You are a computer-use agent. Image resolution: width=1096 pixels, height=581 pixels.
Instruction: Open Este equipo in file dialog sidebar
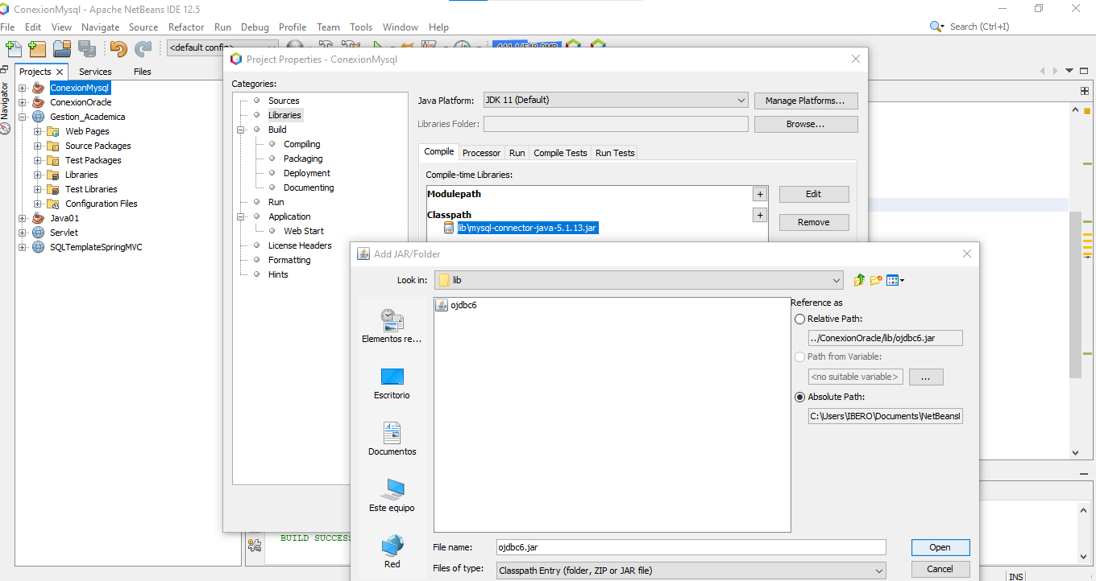[392, 496]
